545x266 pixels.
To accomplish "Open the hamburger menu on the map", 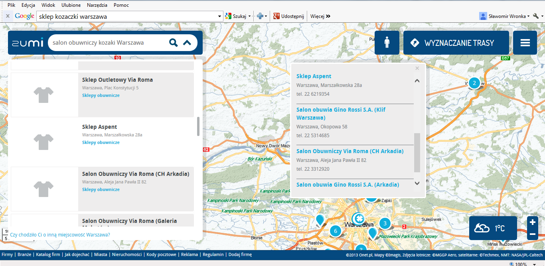I will coord(525,43).
